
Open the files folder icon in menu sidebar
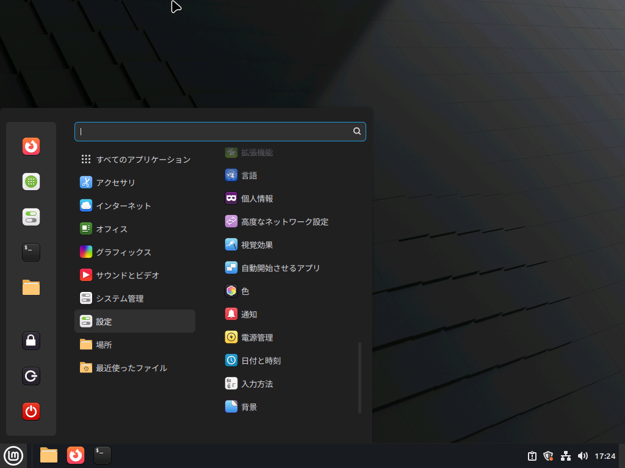click(31, 288)
